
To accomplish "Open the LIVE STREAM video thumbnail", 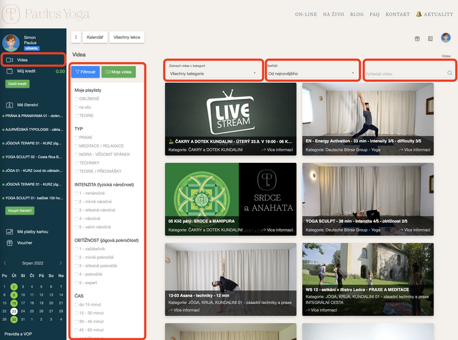I will tap(231, 119).
